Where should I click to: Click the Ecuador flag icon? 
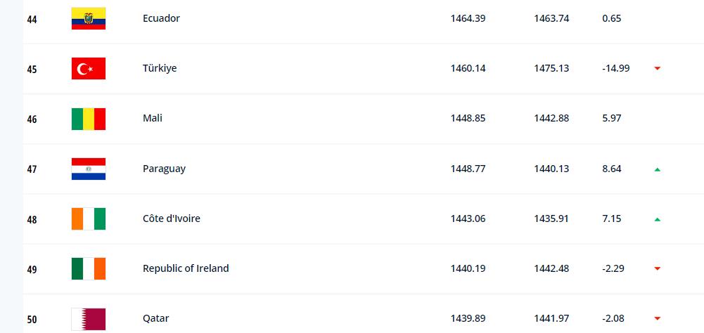89,18
